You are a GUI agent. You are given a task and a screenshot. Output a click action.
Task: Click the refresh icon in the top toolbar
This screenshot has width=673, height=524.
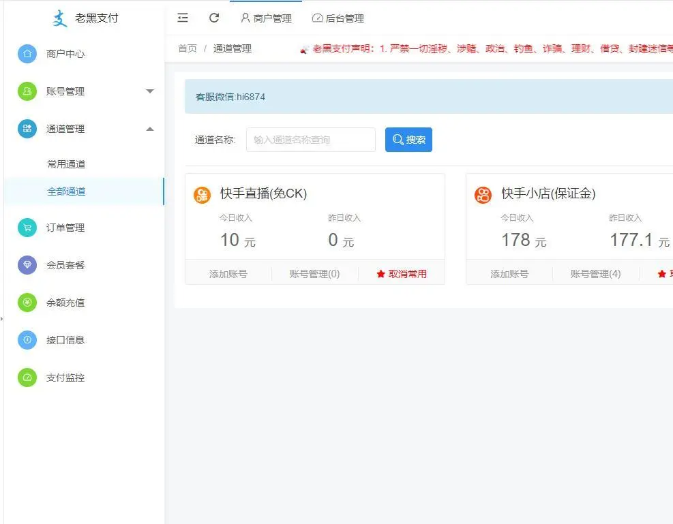tap(213, 18)
